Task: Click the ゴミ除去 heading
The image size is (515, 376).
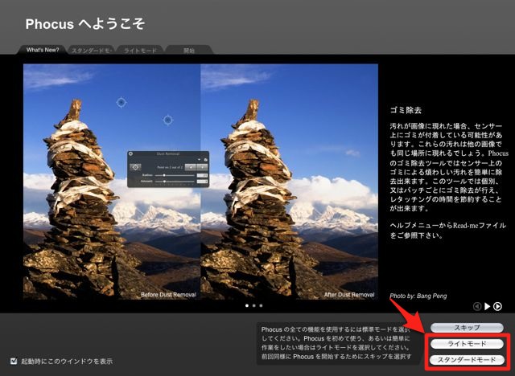Action: click(x=406, y=110)
